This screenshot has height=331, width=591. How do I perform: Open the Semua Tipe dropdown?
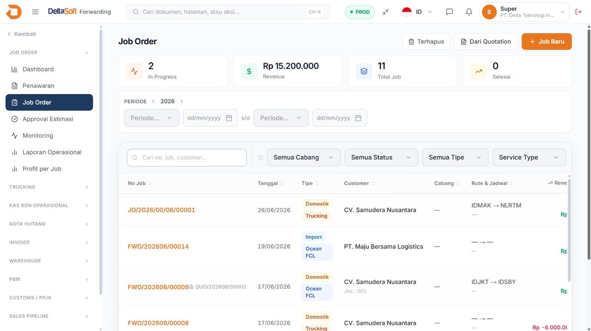455,158
